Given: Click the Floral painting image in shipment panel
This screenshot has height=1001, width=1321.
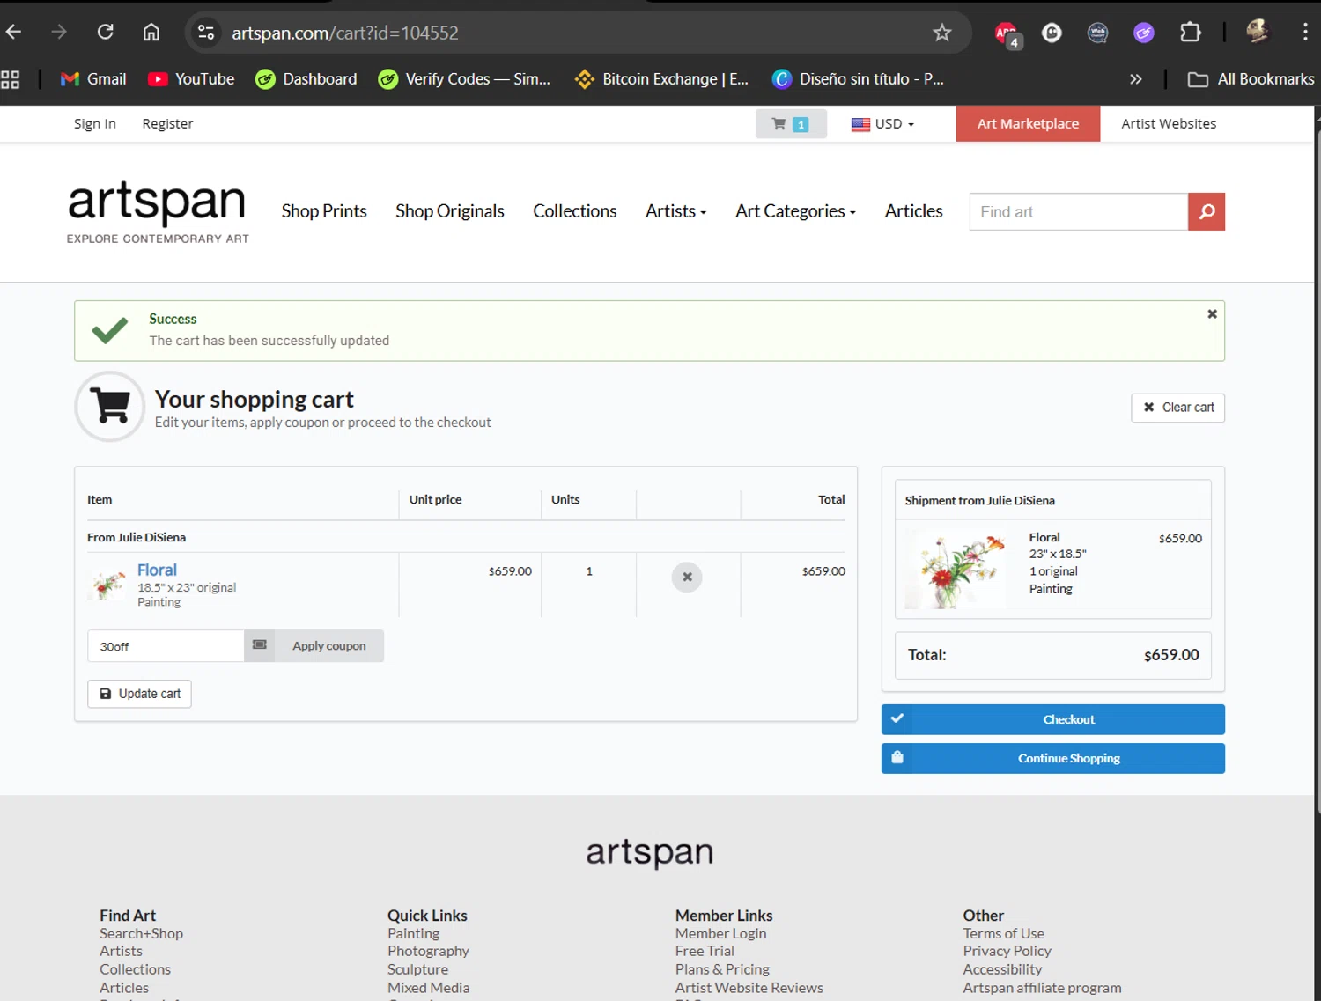Looking at the screenshot, I should coord(956,569).
